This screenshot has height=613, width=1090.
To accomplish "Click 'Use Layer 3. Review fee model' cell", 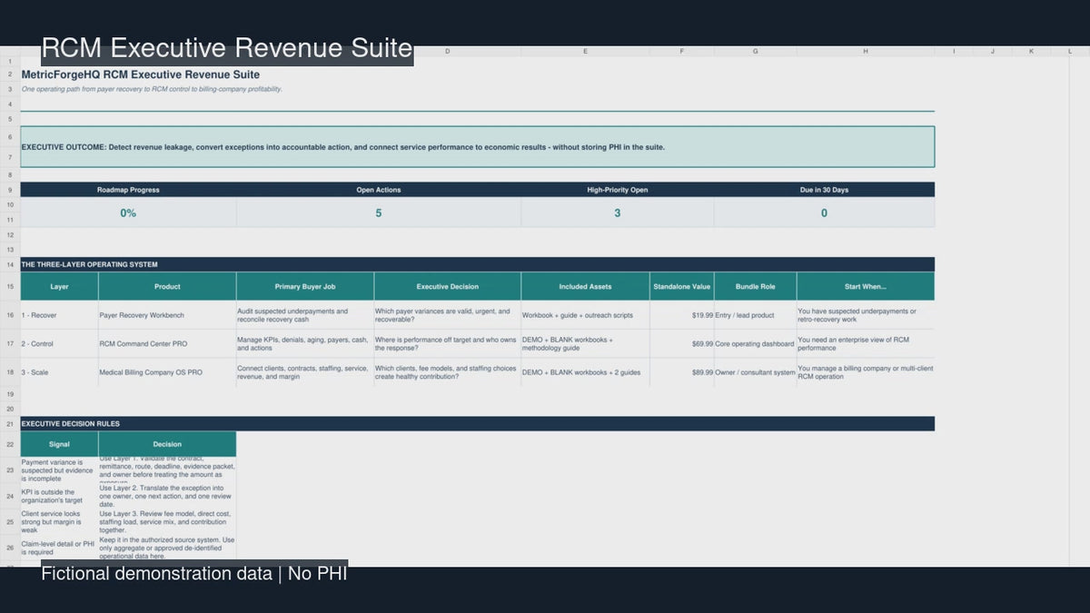I will tap(167, 521).
